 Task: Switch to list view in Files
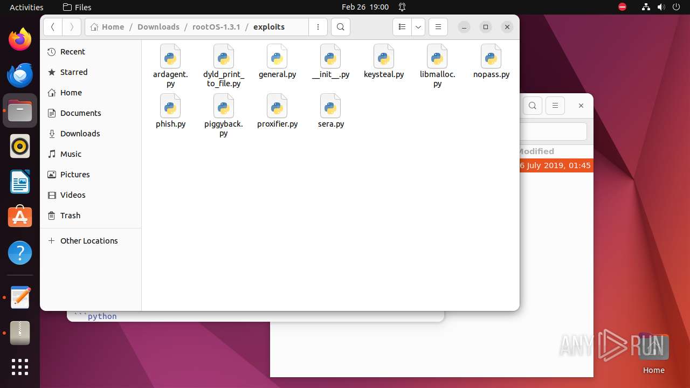click(402, 27)
